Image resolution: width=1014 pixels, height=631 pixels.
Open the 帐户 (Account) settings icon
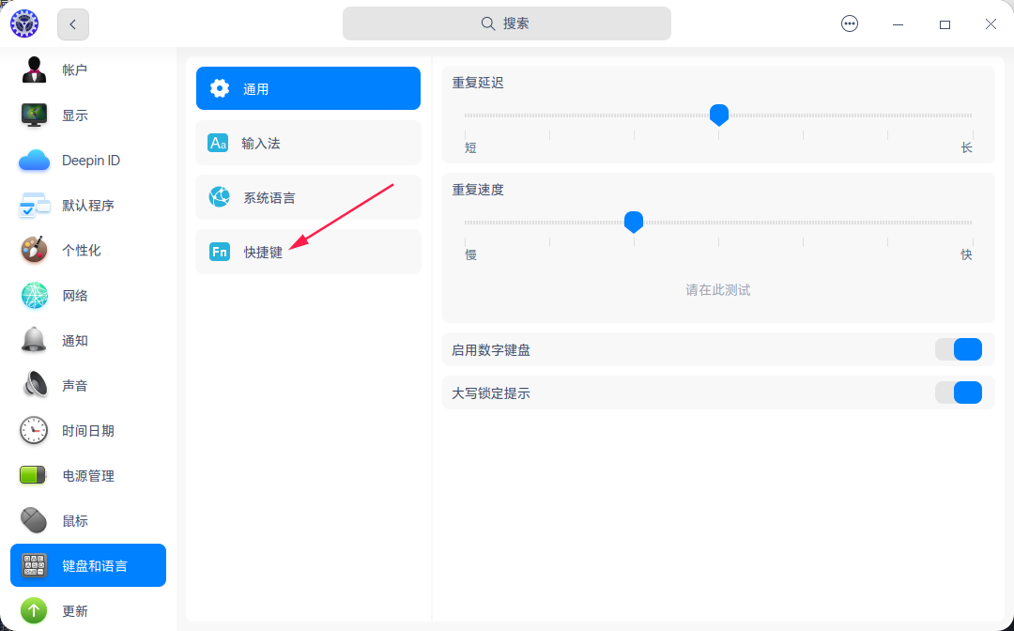[35, 69]
